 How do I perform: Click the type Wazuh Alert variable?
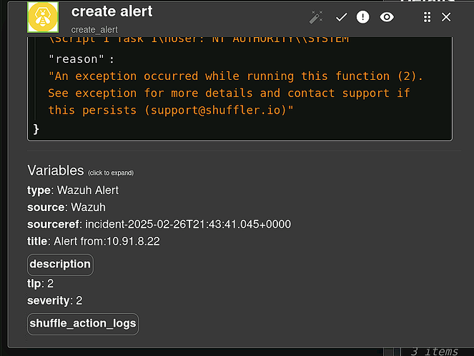[x=72, y=190]
